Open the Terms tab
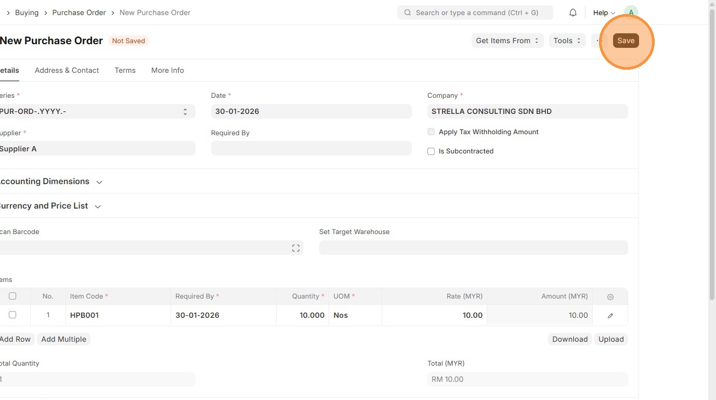The height and width of the screenshot is (400, 716). pyautogui.click(x=125, y=70)
